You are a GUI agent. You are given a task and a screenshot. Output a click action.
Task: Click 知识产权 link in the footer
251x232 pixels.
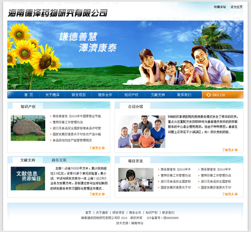[x=152, y=212]
